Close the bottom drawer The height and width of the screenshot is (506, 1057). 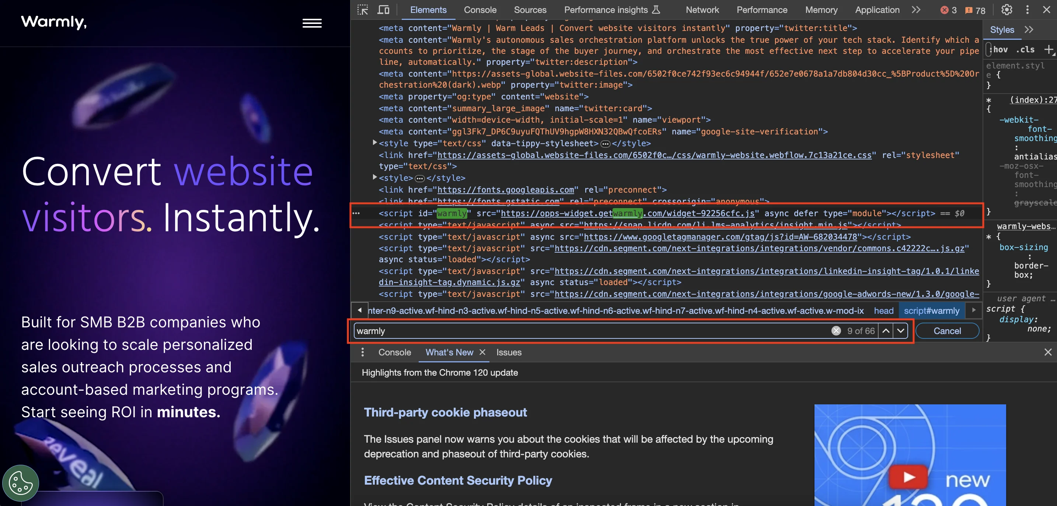pyautogui.click(x=1047, y=352)
